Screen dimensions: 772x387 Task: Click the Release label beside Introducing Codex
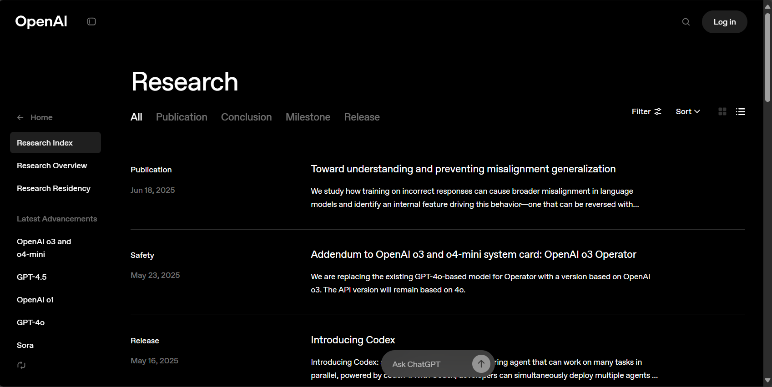[x=145, y=341]
